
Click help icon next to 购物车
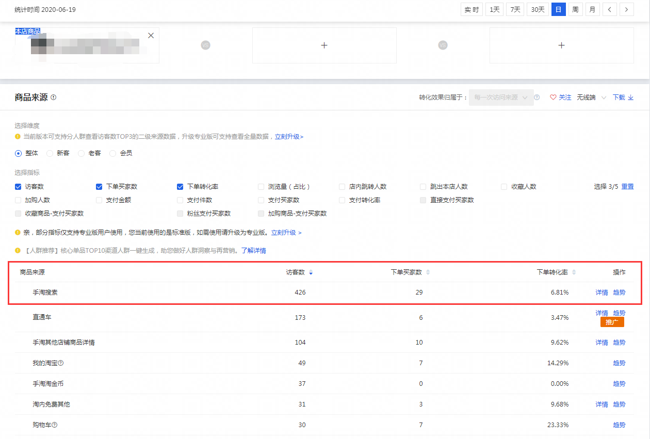(x=55, y=425)
